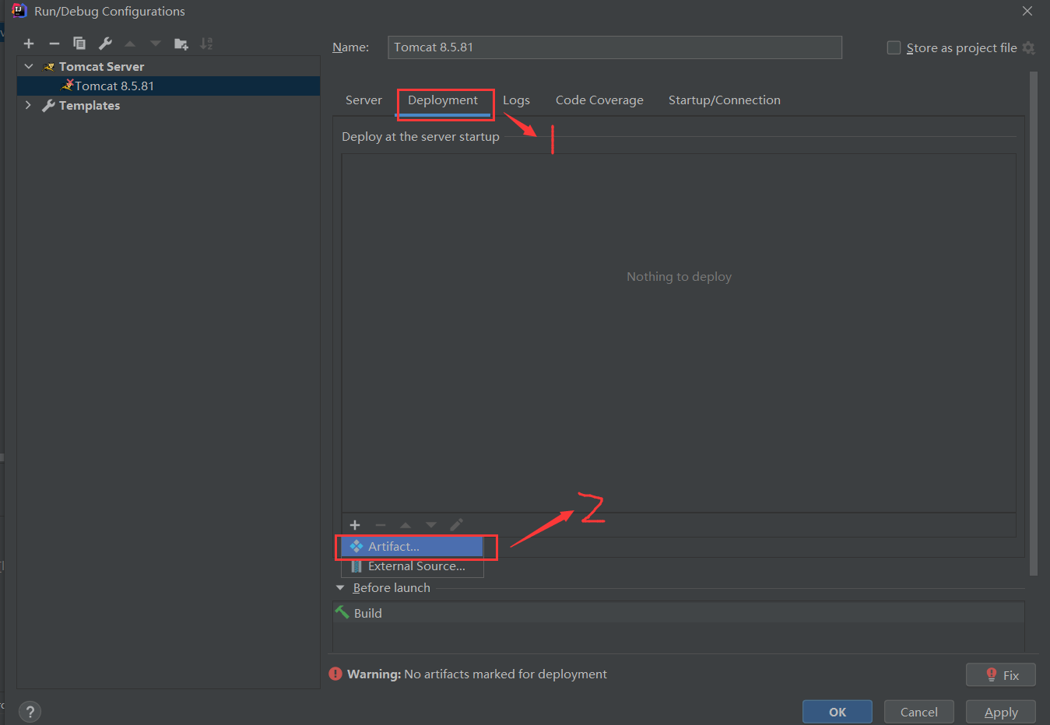
Task: Move deployment item down arrow
Action: (x=431, y=525)
